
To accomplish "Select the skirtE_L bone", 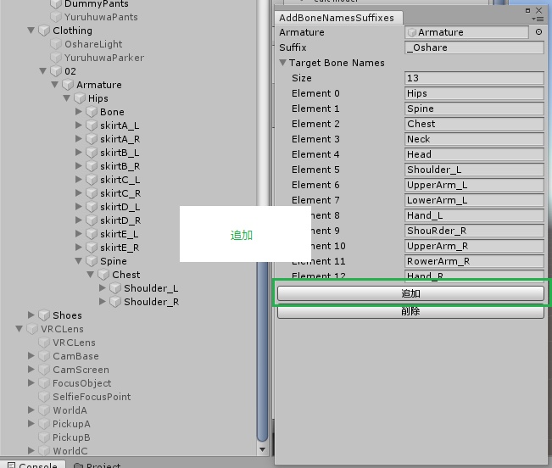I will (x=119, y=234).
